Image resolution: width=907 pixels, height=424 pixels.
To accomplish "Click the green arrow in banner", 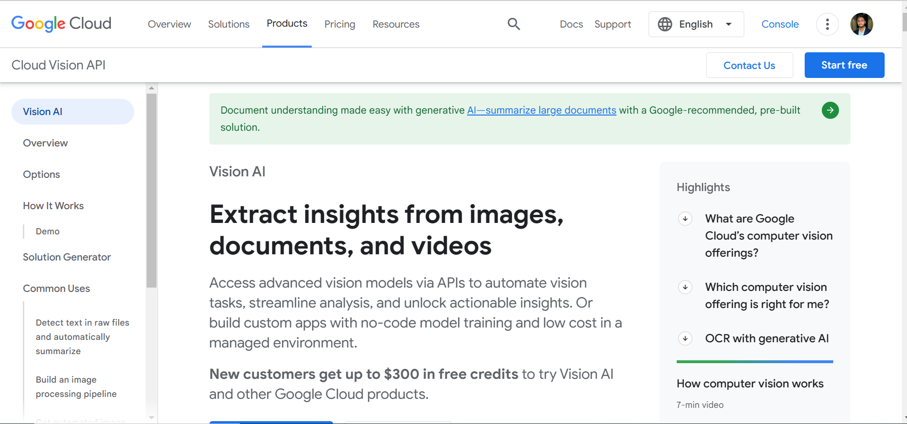I will (x=830, y=110).
